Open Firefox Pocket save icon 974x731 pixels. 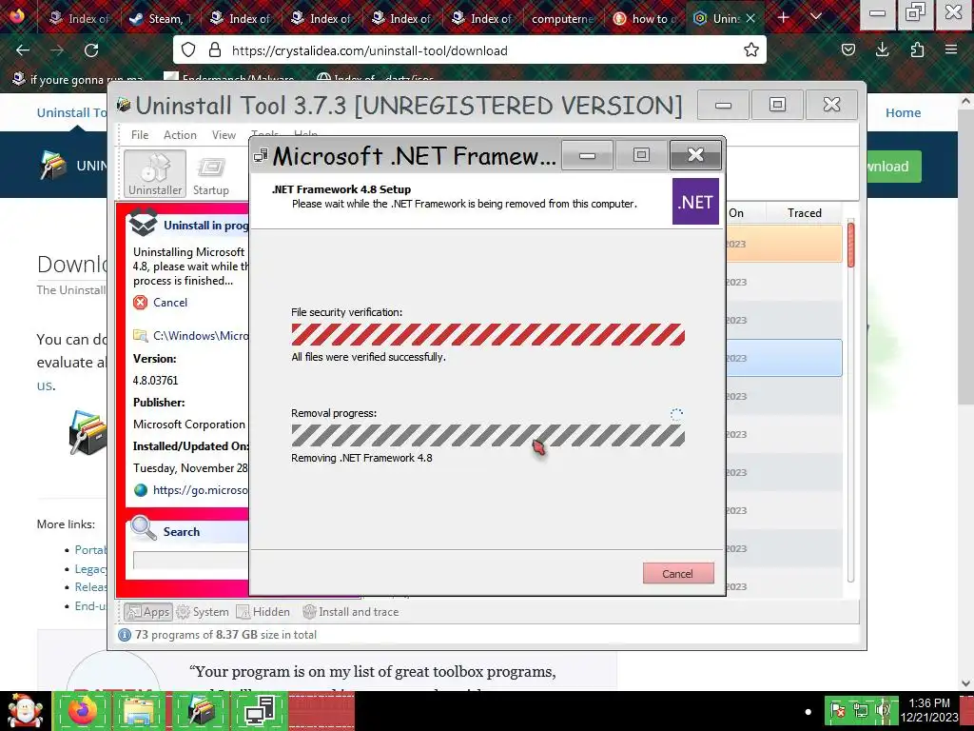click(x=847, y=50)
